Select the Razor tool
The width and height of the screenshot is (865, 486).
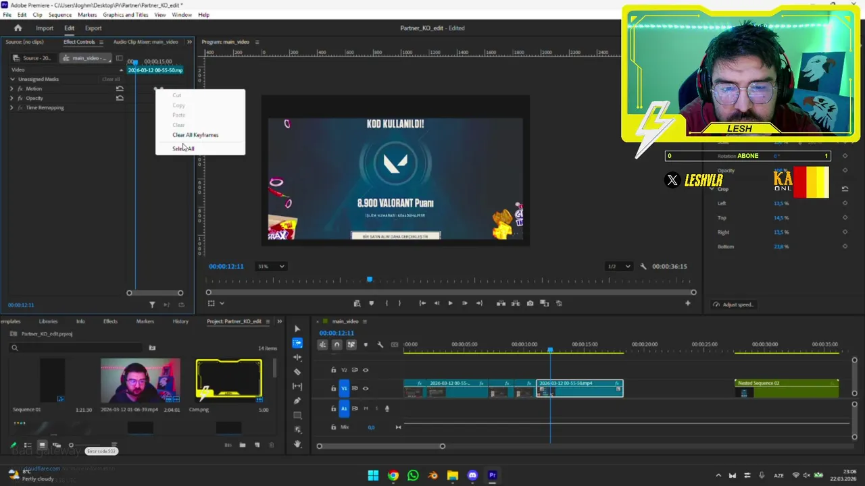coord(297,372)
